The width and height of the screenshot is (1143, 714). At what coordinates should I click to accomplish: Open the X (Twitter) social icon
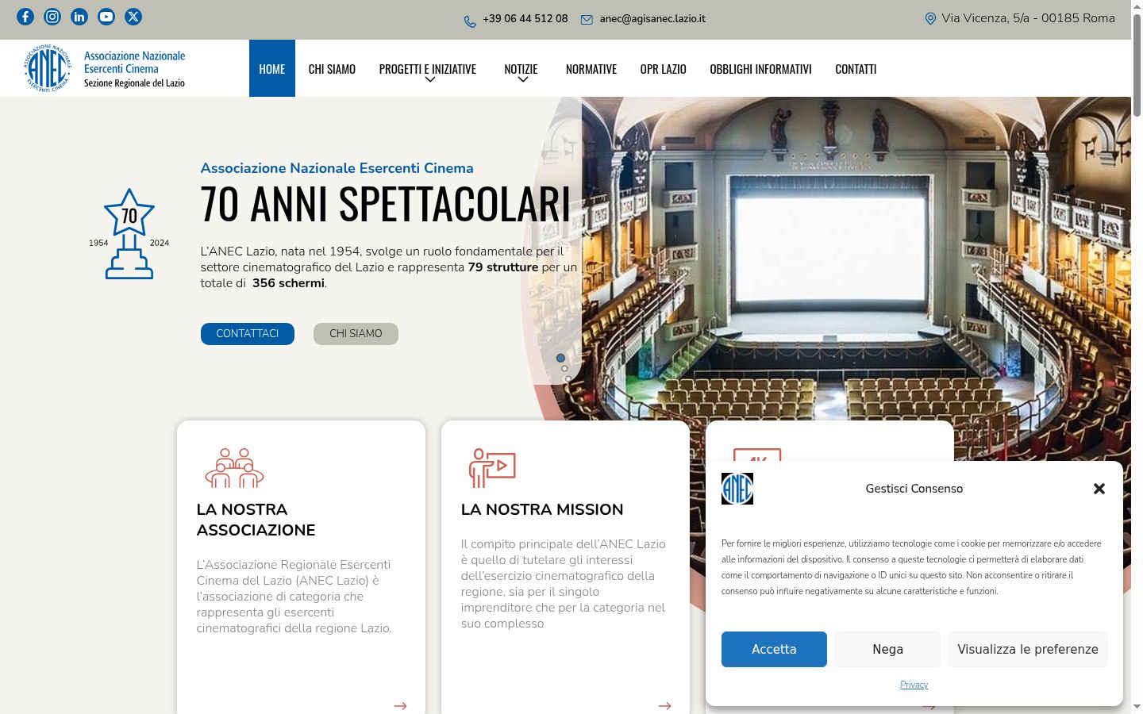click(133, 17)
